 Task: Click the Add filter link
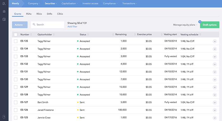(x=72, y=27)
